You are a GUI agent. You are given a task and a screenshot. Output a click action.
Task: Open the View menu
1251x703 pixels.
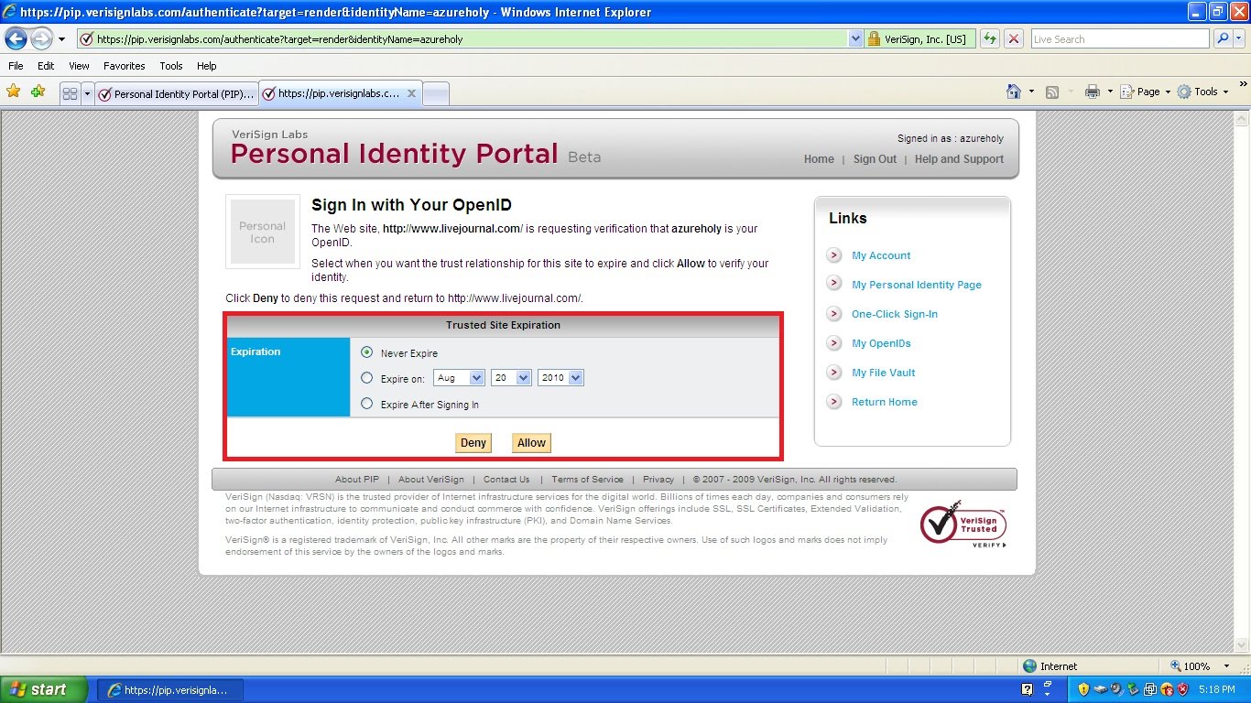pos(79,66)
